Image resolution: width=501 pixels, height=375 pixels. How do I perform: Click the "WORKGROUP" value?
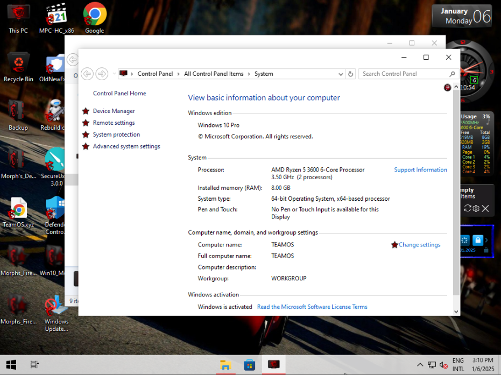point(289,279)
